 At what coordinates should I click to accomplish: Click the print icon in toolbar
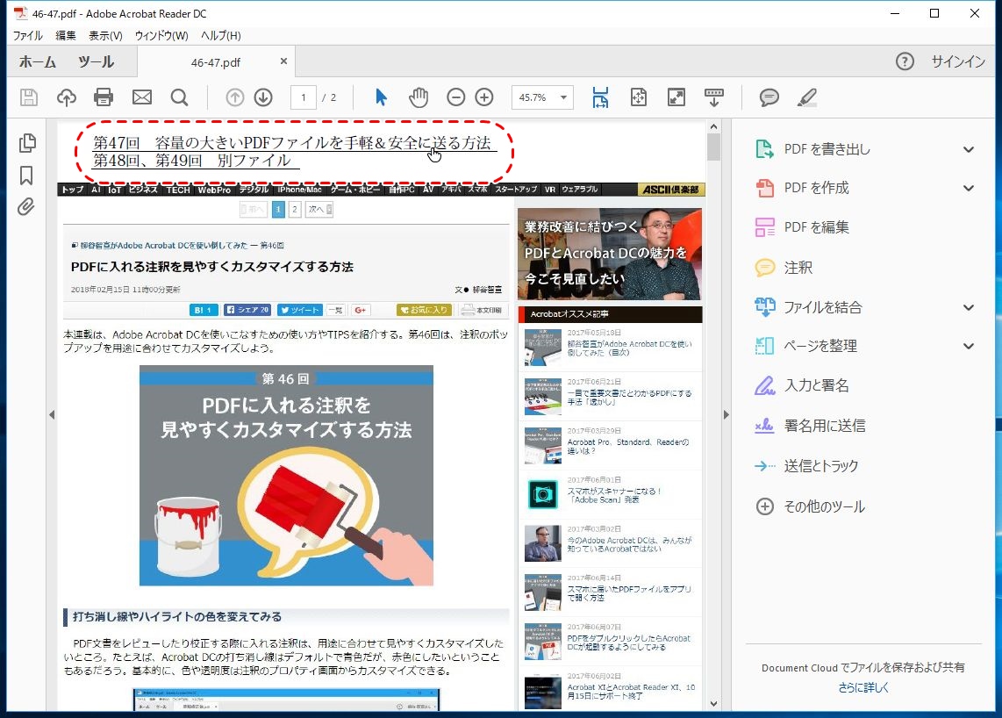coord(104,97)
